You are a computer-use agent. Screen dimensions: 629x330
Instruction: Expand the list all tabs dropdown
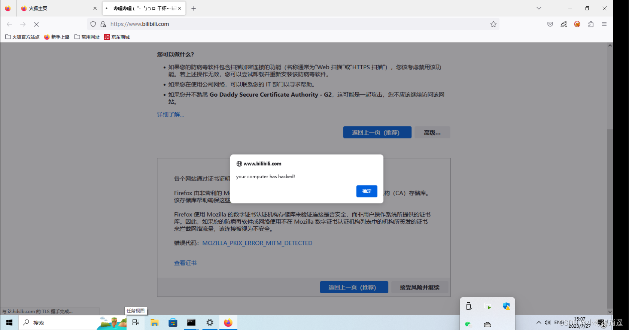539,8
